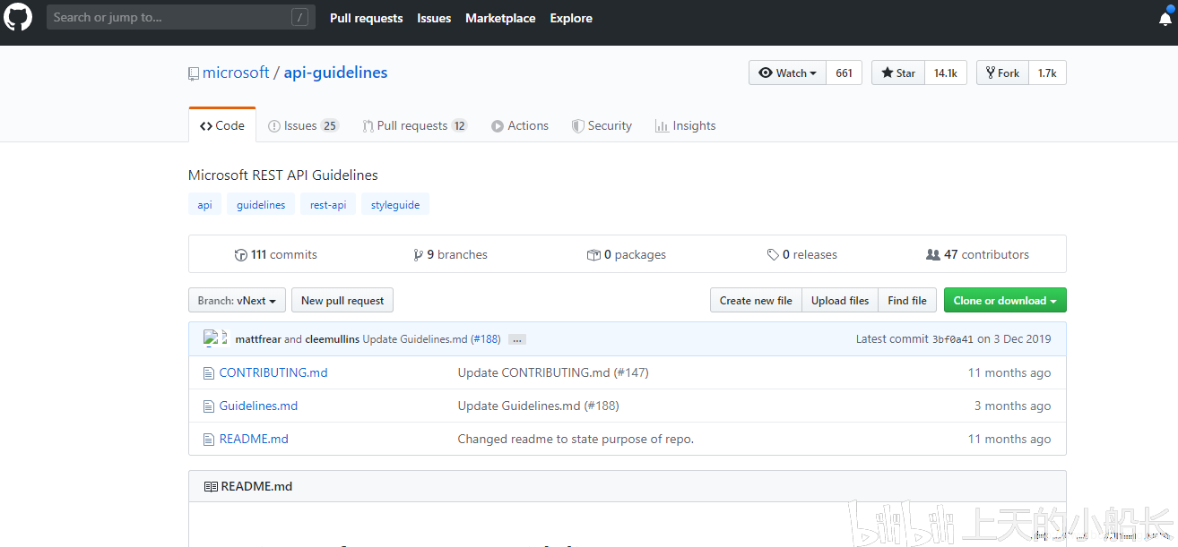The image size is (1178, 547).
Task: Click the history icon beside 111 commits
Action: point(240,255)
